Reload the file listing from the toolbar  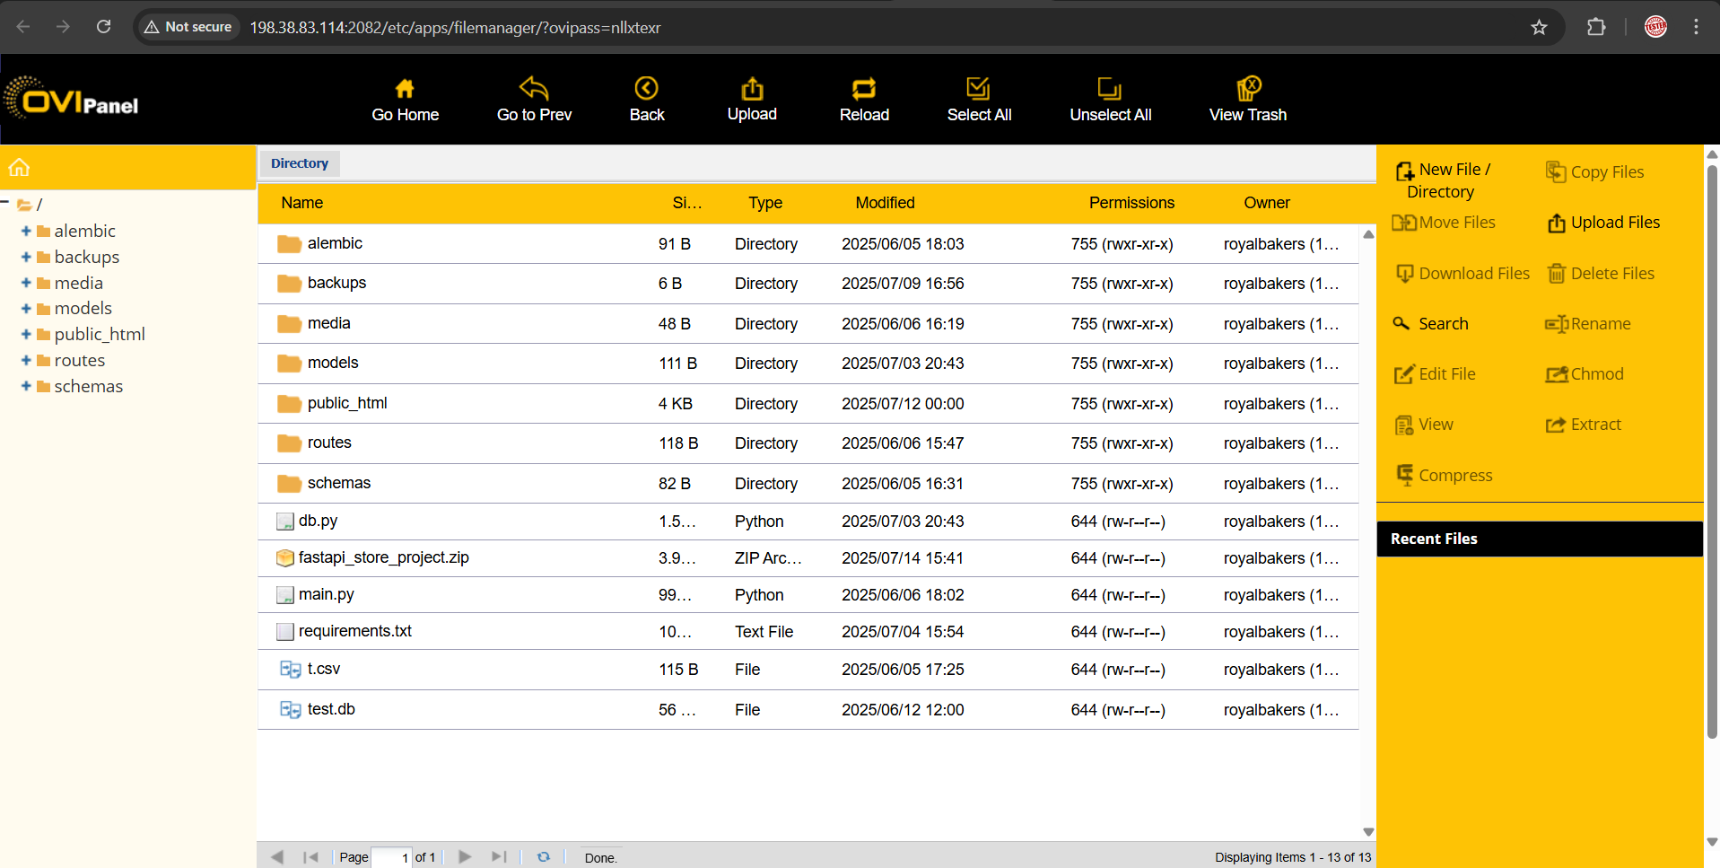[863, 89]
